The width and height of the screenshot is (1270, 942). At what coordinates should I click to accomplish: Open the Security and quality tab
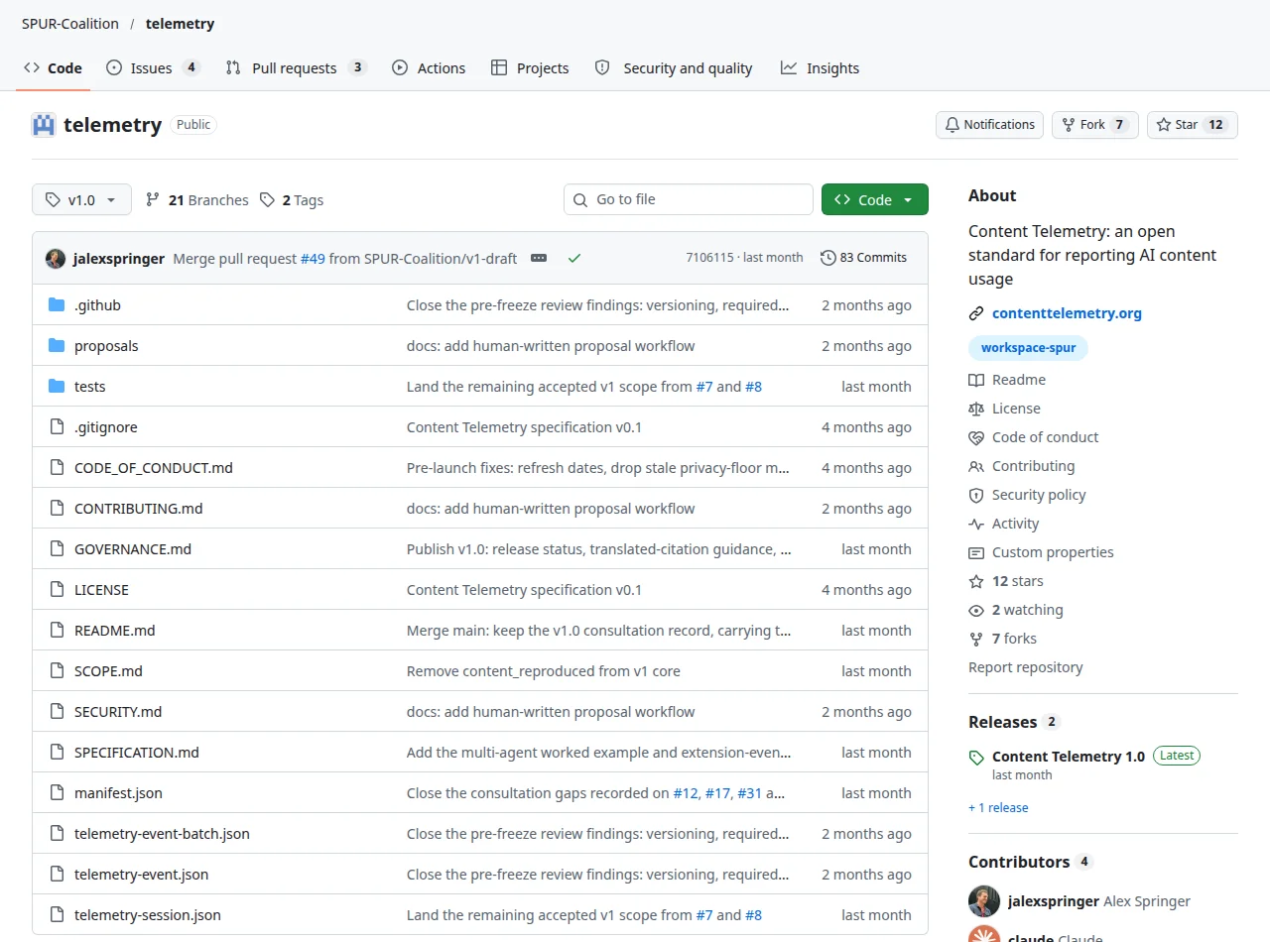pos(674,68)
